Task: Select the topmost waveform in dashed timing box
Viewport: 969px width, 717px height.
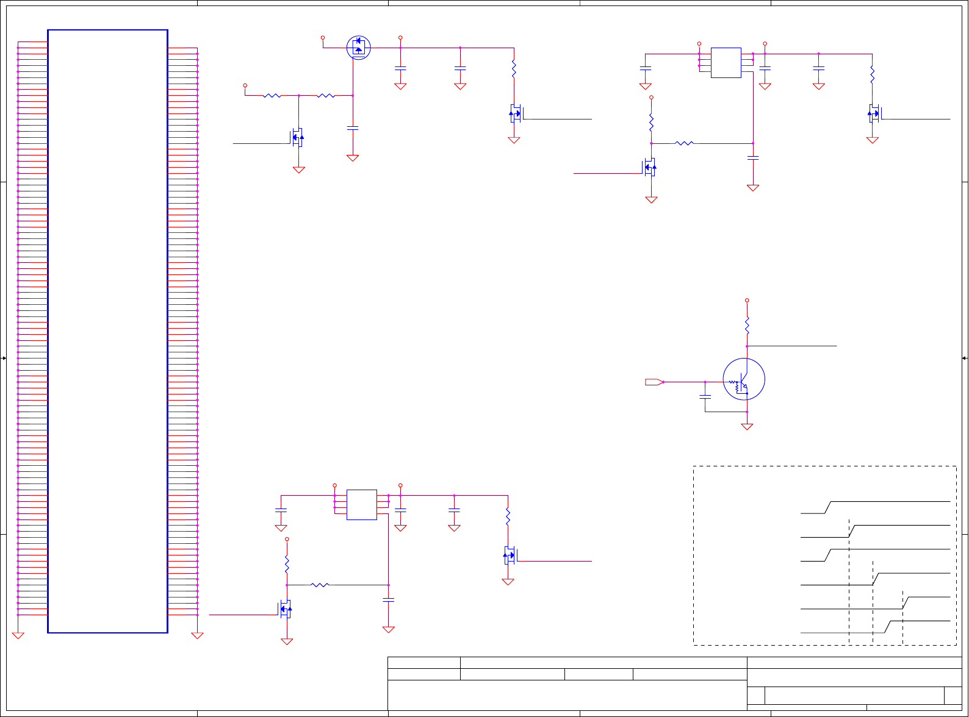Action: click(875, 507)
